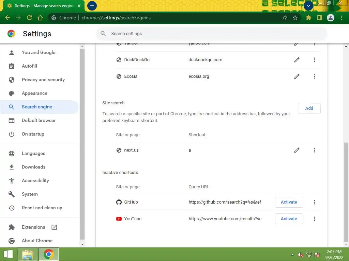
Task: Open On startup settings
Action: [33, 134]
